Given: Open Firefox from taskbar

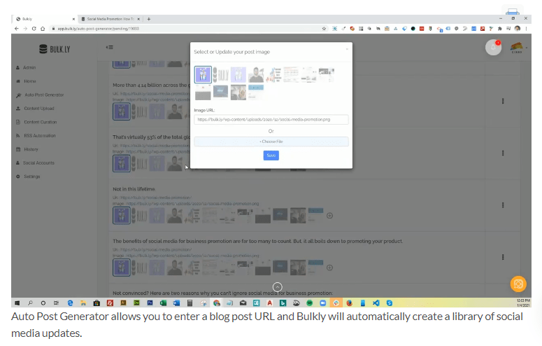Looking at the screenshot, I should pos(349,303).
